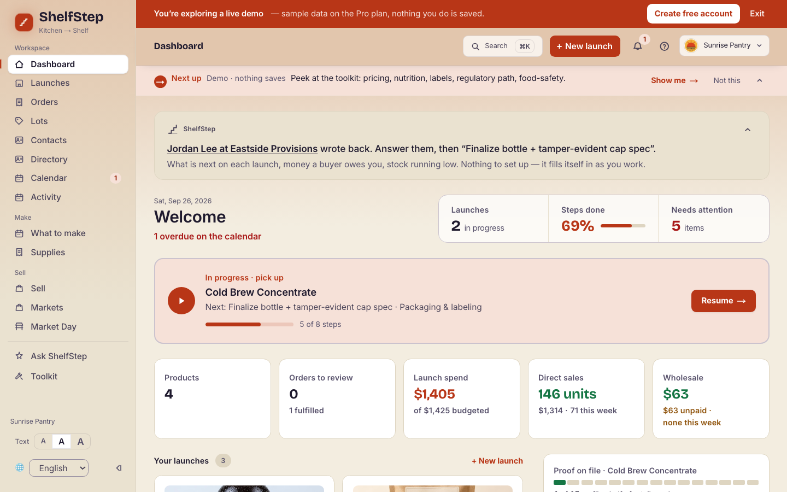Collapse the ShelfStep message card
Image resolution: width=787 pixels, height=492 pixels.
748,130
